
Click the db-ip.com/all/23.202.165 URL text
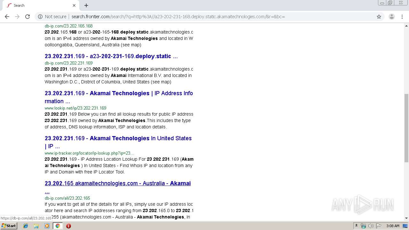point(67,198)
